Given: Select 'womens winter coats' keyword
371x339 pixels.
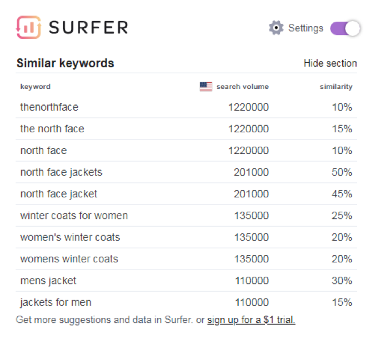Looking at the screenshot, I should 69,259.
